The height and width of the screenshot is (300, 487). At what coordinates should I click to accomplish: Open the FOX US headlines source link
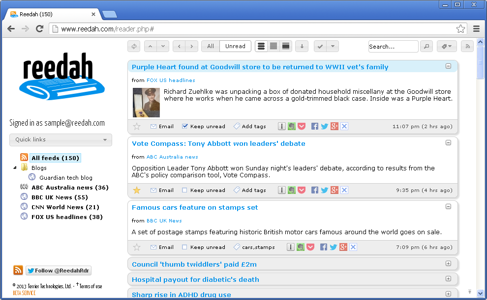(x=171, y=80)
